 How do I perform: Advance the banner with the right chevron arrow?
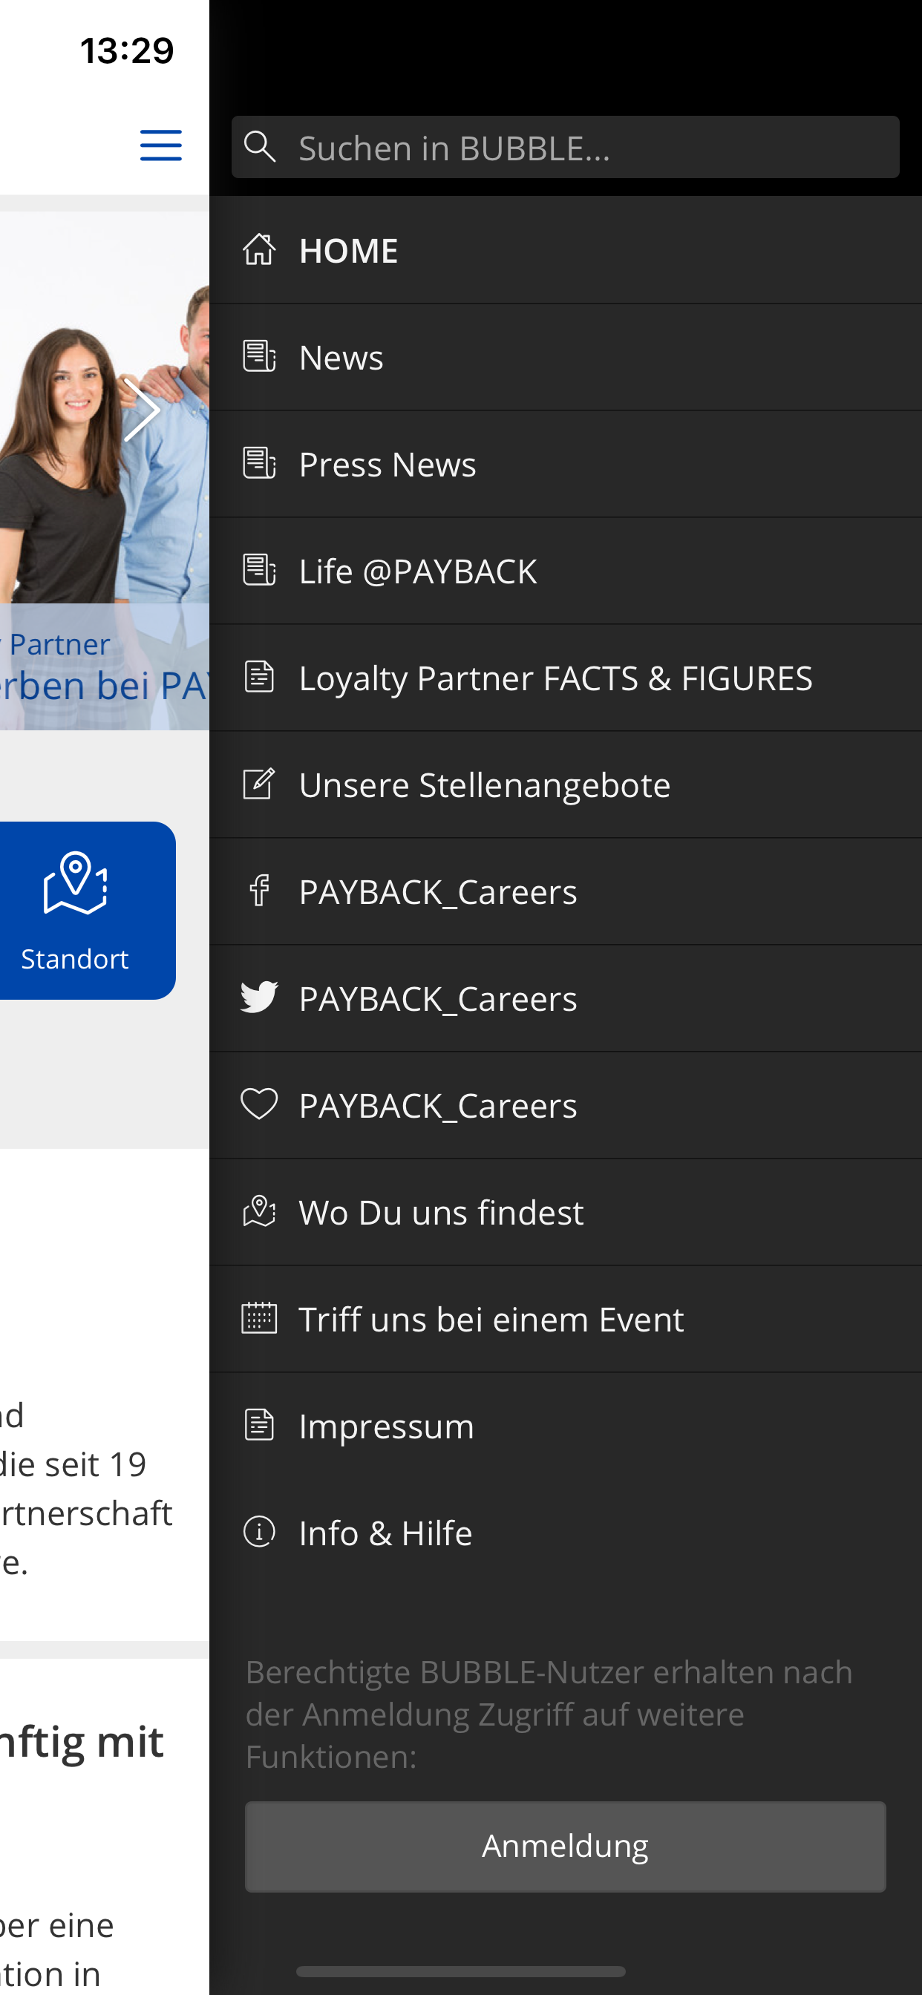[x=142, y=410]
